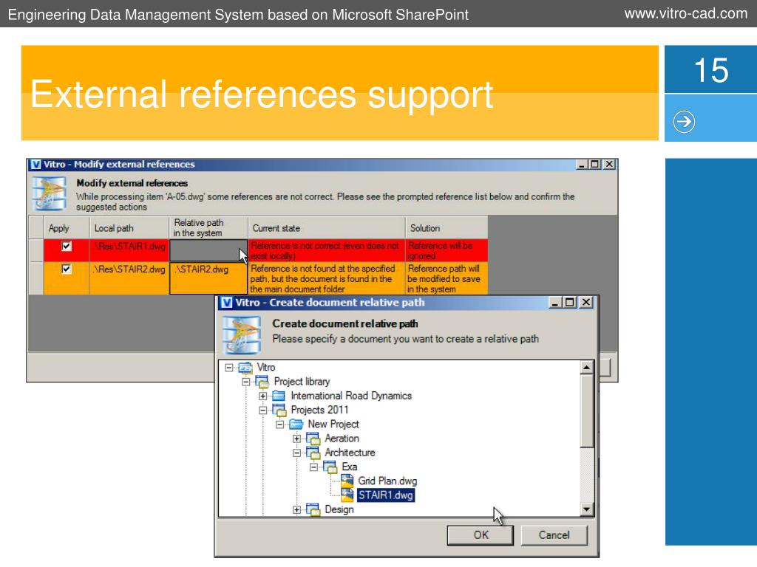Click the Local path column header
The height and width of the screenshot is (567, 757).
coord(129,228)
